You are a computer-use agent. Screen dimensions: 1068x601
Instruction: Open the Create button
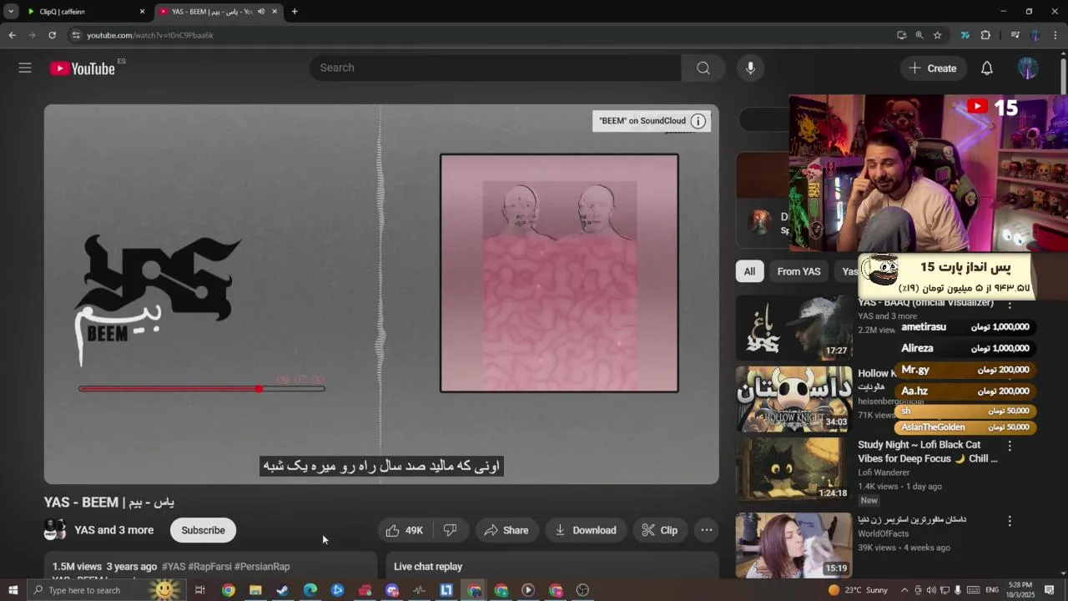click(x=933, y=68)
